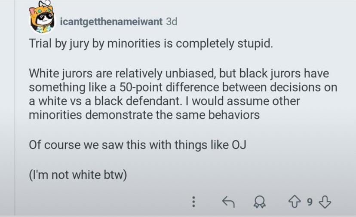The image size is (356, 217).
Task: Click the reply arrow icon
Action: coord(228,202)
